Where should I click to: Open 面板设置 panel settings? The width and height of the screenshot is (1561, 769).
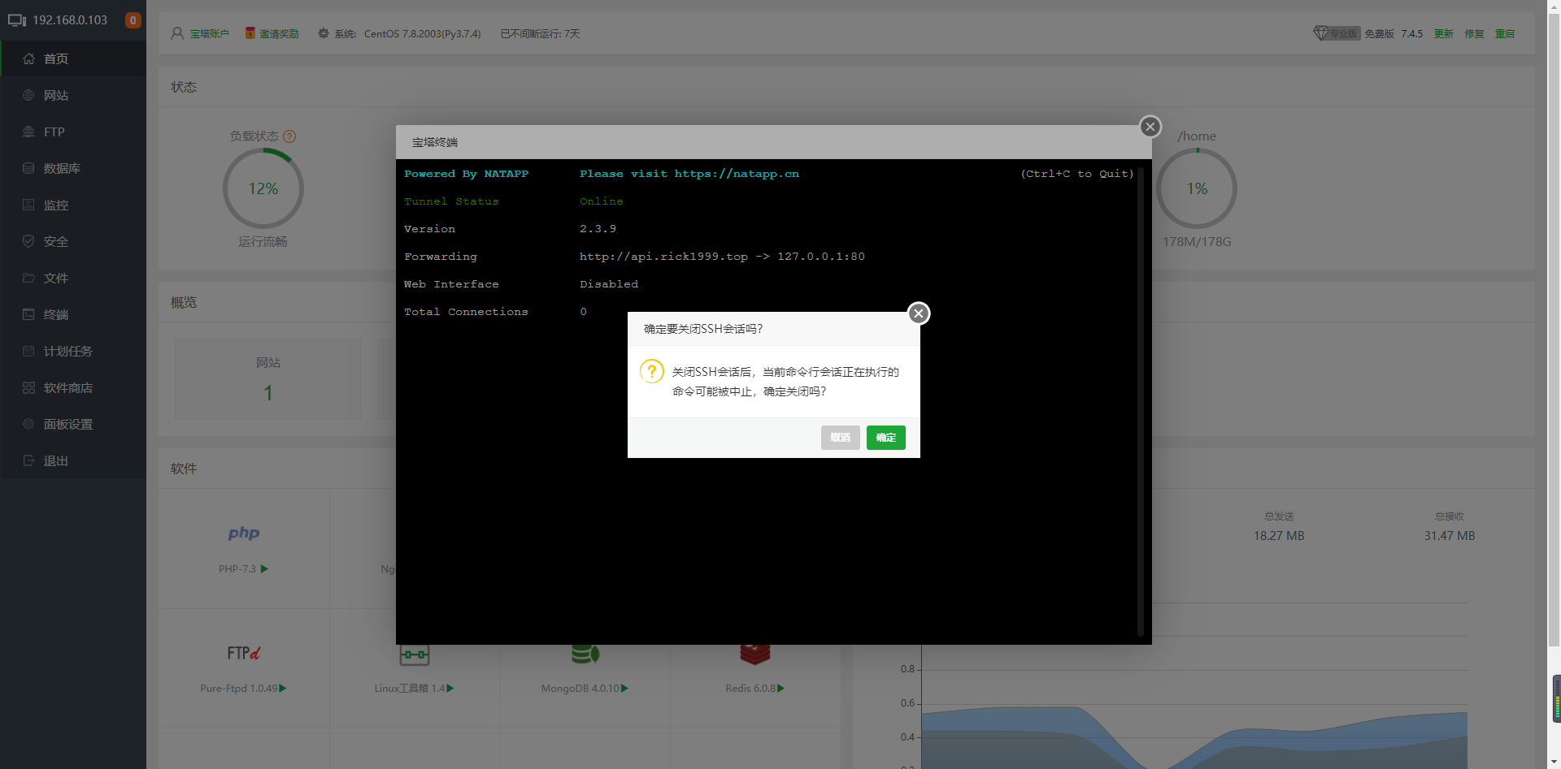[x=67, y=424]
